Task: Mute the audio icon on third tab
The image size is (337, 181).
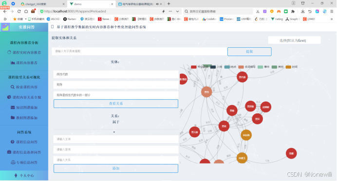Action: click(x=157, y=4)
